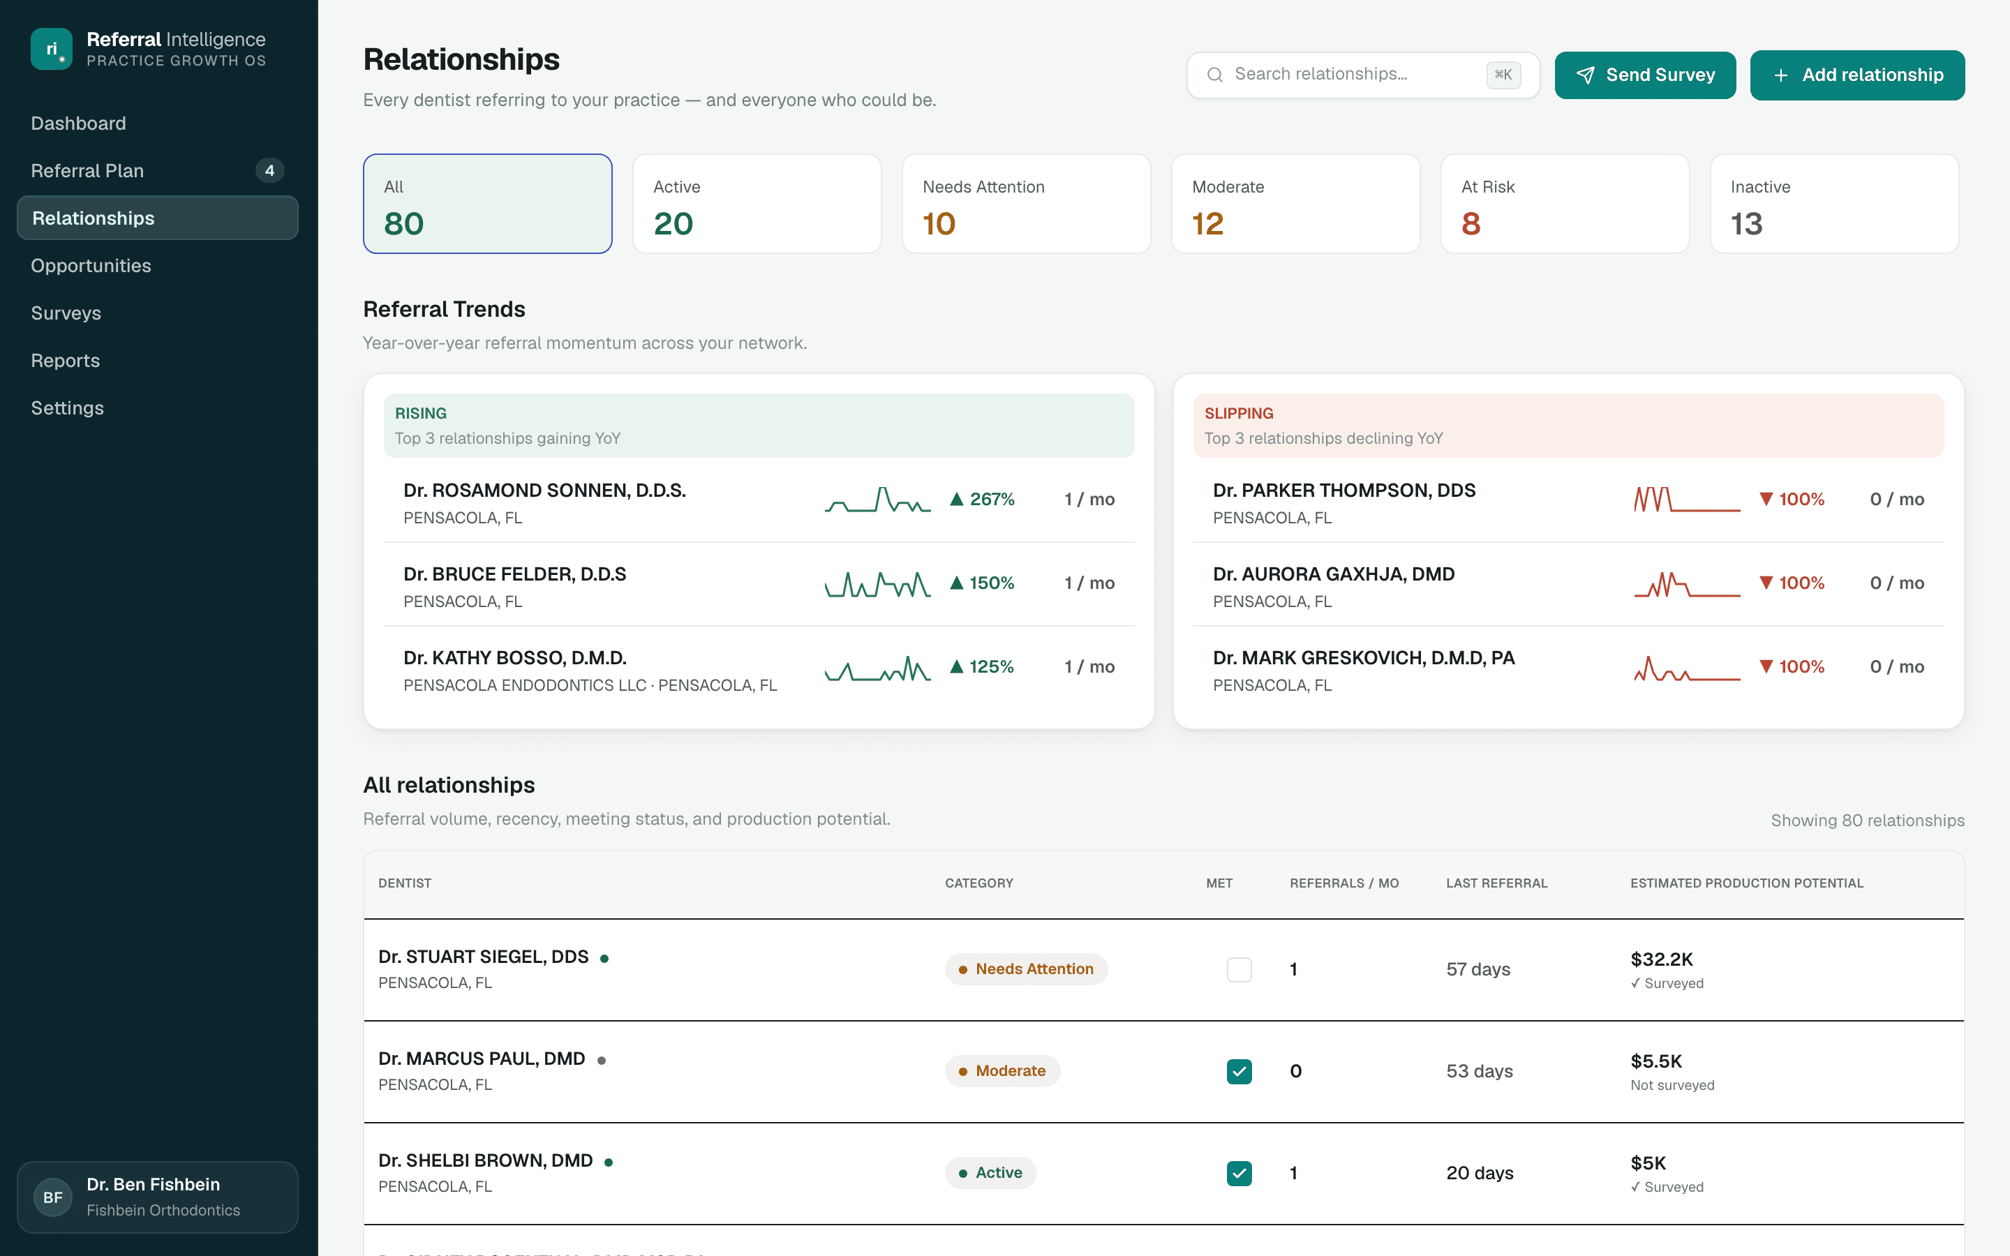Click Bruce Felder's green sparkline chart
2010x1256 pixels.
click(x=877, y=583)
